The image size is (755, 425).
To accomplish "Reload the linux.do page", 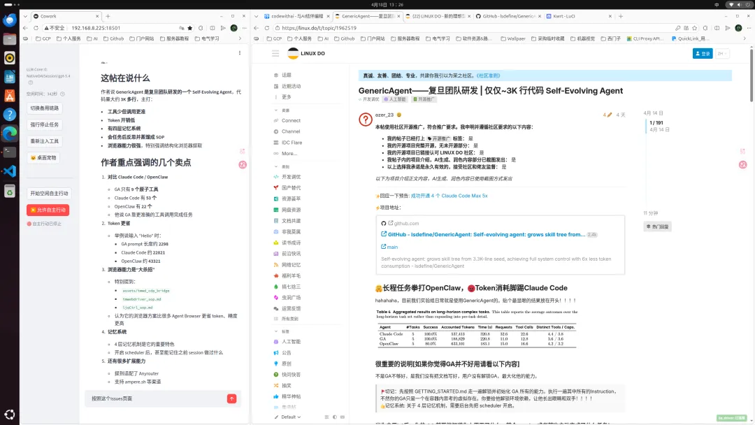I will (267, 28).
